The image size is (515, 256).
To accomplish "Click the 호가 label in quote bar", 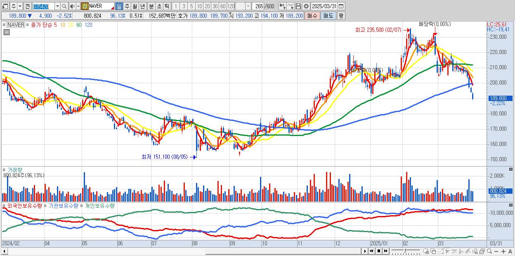I will coord(182,16).
